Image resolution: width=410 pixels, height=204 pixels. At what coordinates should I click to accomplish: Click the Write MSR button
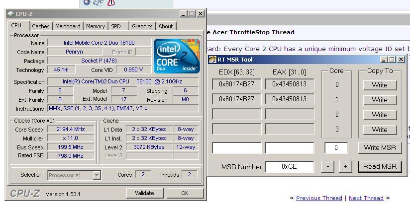click(x=380, y=147)
